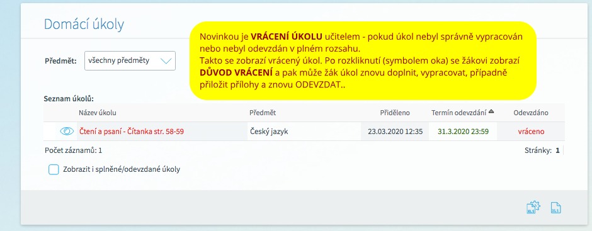Click the Domácí úkoly page heading
Screen dimensions: 592x231
tap(84, 25)
